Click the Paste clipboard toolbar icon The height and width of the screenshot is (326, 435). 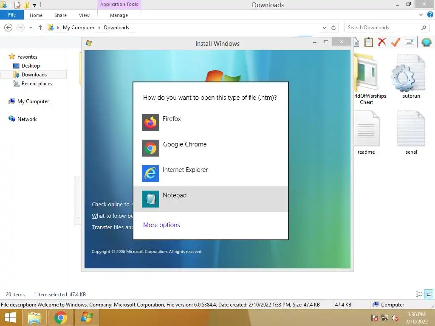(368, 42)
